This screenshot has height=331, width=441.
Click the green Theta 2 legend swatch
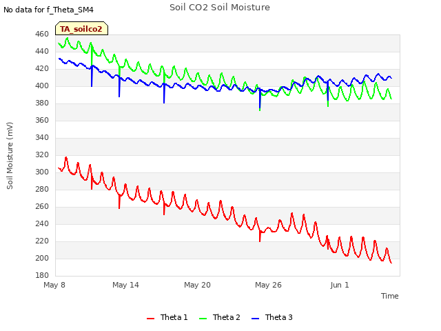(203, 319)
